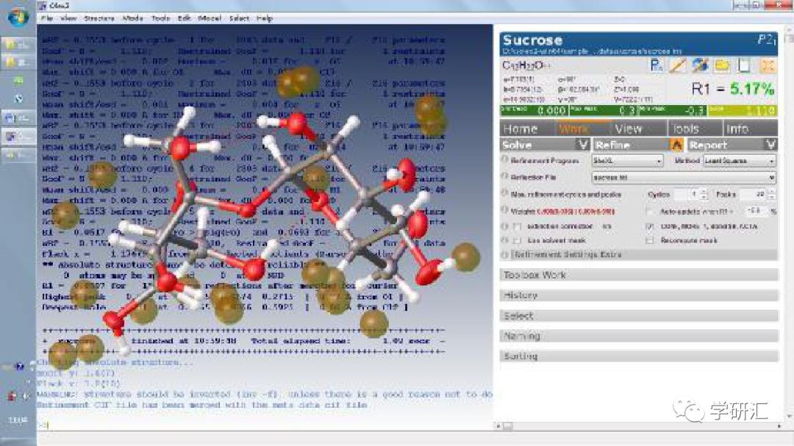This screenshot has width=794, height=446.
Task: Click the Solve button
Action: pyautogui.click(x=539, y=145)
